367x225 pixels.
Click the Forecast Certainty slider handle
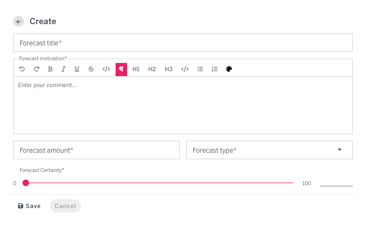click(26, 183)
